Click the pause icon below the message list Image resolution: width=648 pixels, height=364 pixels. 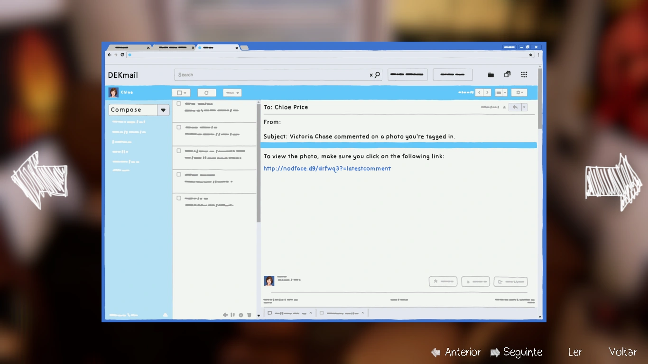point(232,315)
